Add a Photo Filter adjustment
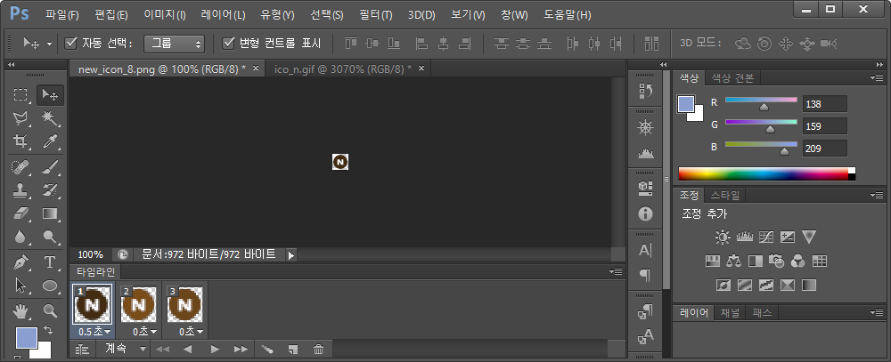Image resolution: width=891 pixels, height=362 pixels. 776,261
